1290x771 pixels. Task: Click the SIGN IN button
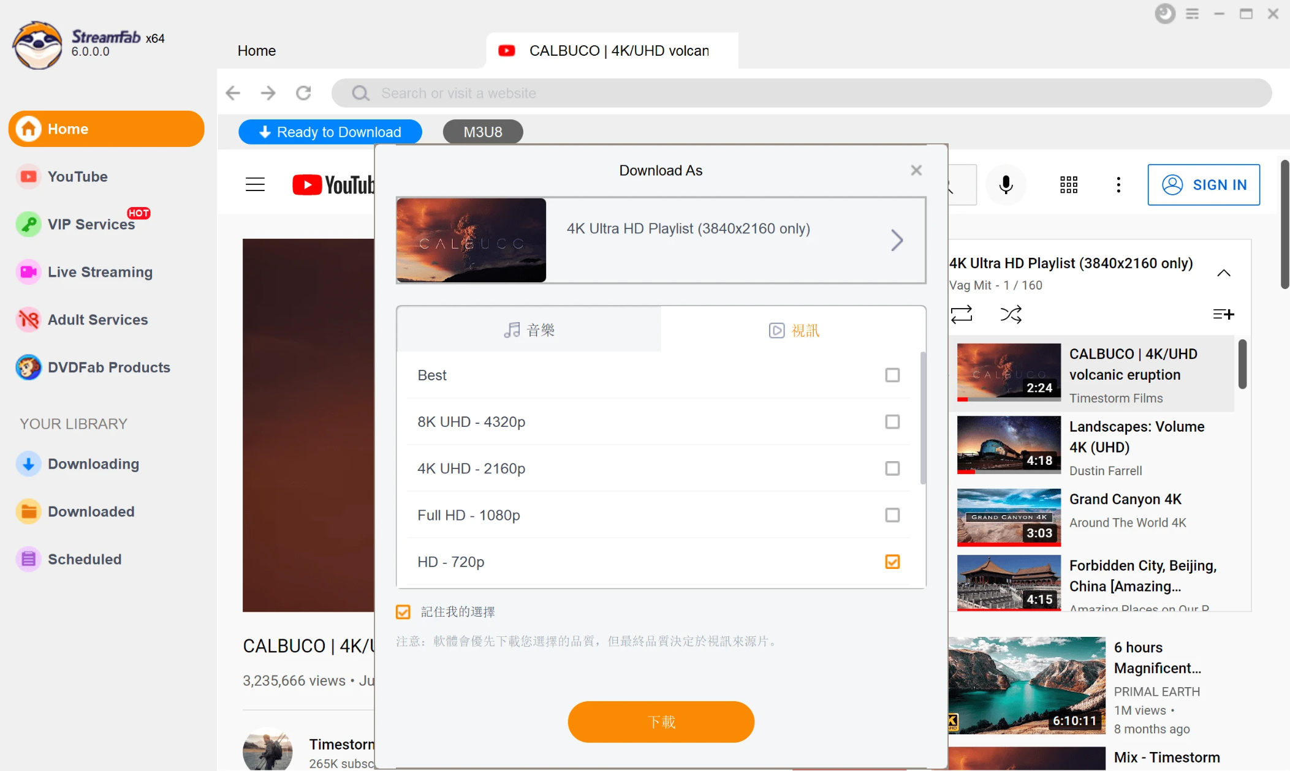pyautogui.click(x=1204, y=184)
